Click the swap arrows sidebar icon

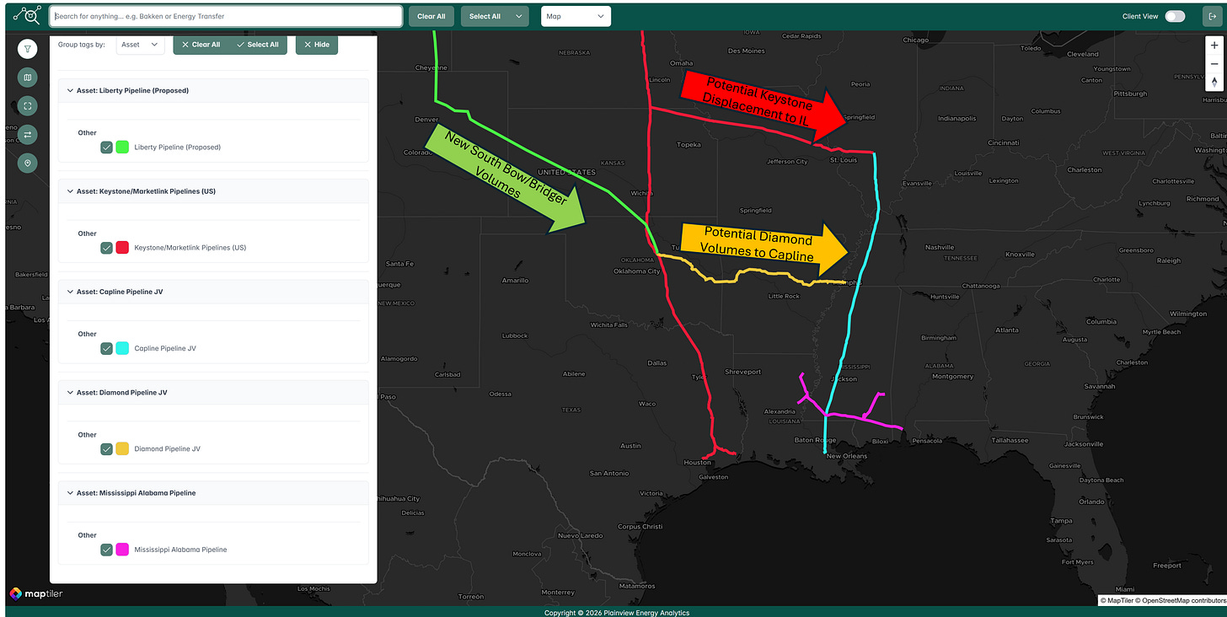click(x=28, y=134)
